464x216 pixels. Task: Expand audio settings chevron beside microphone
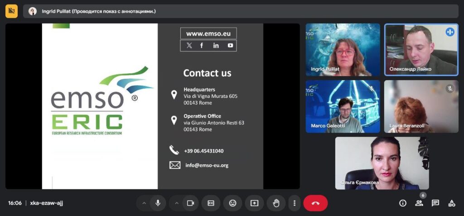144,203
